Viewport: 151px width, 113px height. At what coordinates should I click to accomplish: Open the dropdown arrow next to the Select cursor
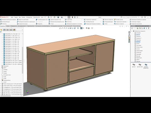[x=70, y=17]
